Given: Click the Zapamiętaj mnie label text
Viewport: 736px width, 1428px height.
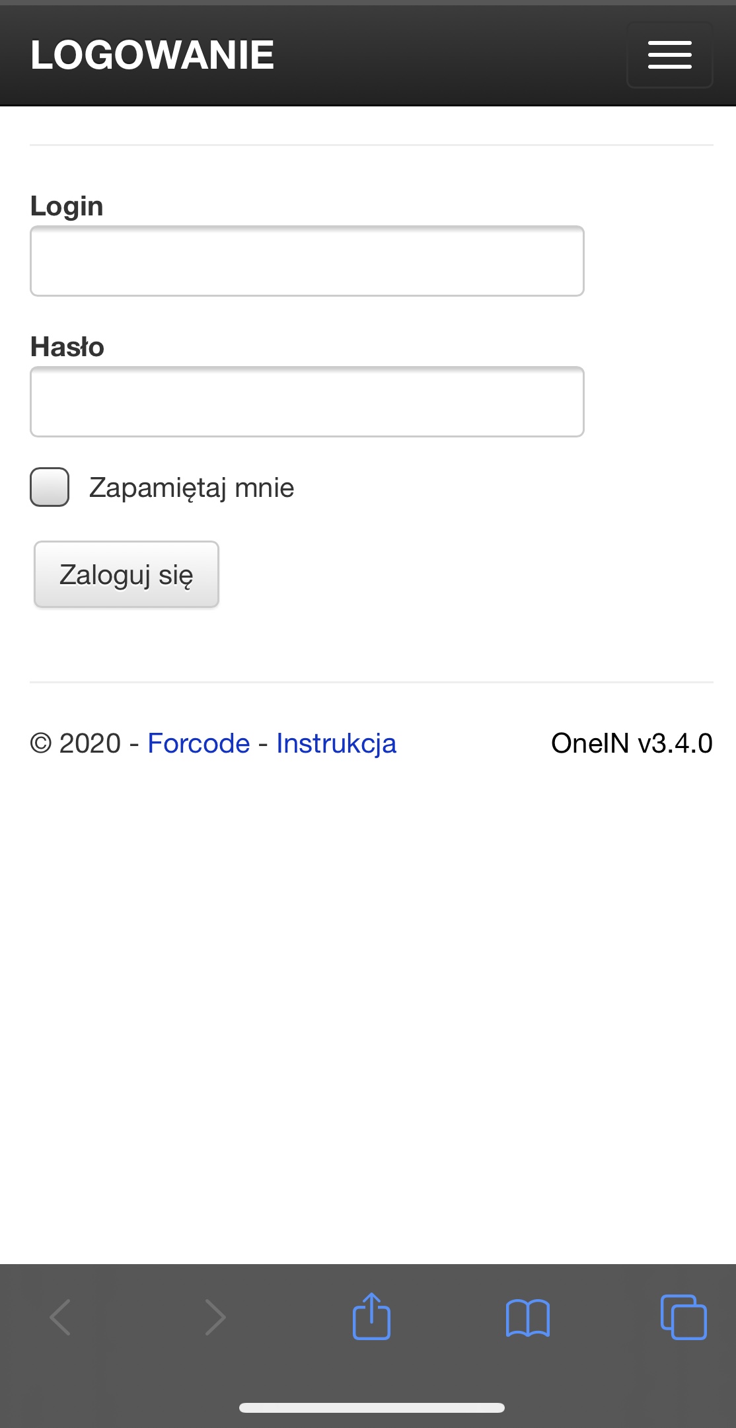Looking at the screenshot, I should (x=192, y=488).
